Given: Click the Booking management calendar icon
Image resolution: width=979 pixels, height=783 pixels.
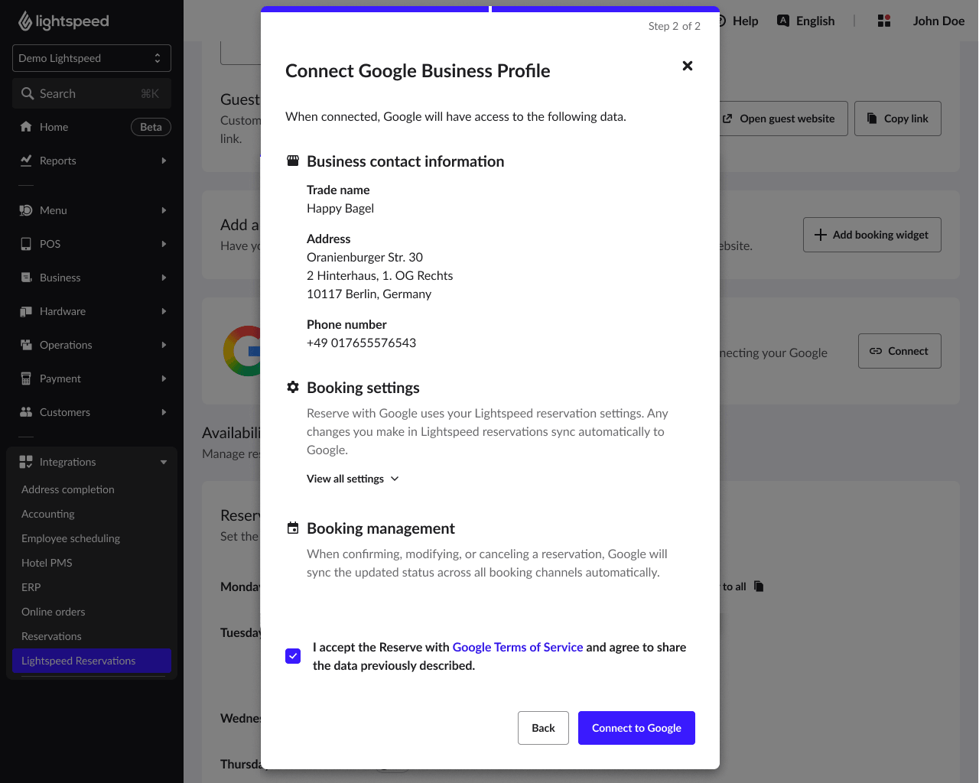Looking at the screenshot, I should [293, 528].
